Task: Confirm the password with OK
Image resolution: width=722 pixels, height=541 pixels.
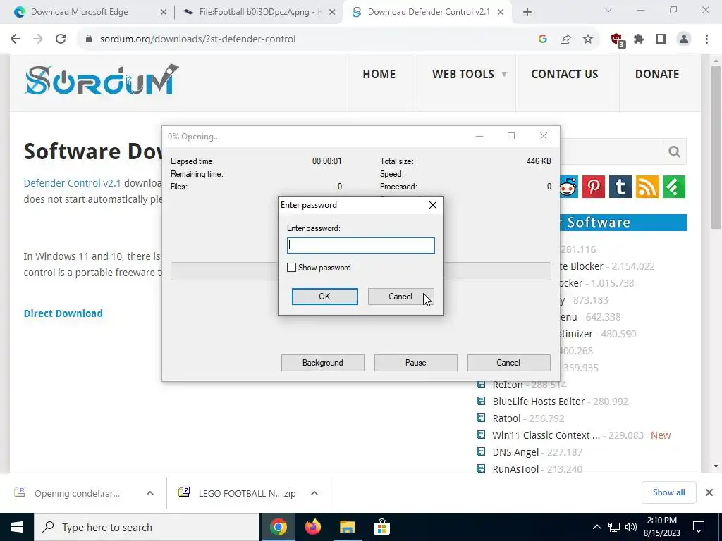Action: point(324,297)
